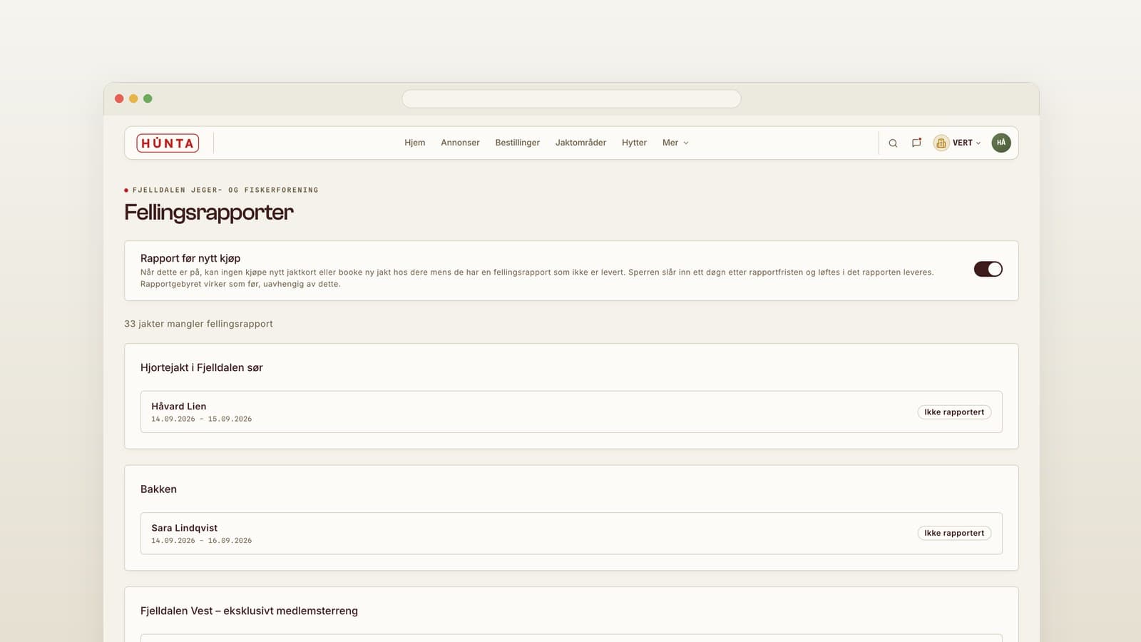1141x642 pixels.
Task: Open the search icon in header
Action: (893, 143)
